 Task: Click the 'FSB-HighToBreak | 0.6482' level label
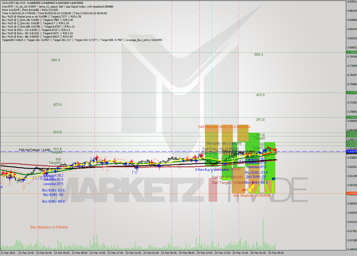(35, 150)
